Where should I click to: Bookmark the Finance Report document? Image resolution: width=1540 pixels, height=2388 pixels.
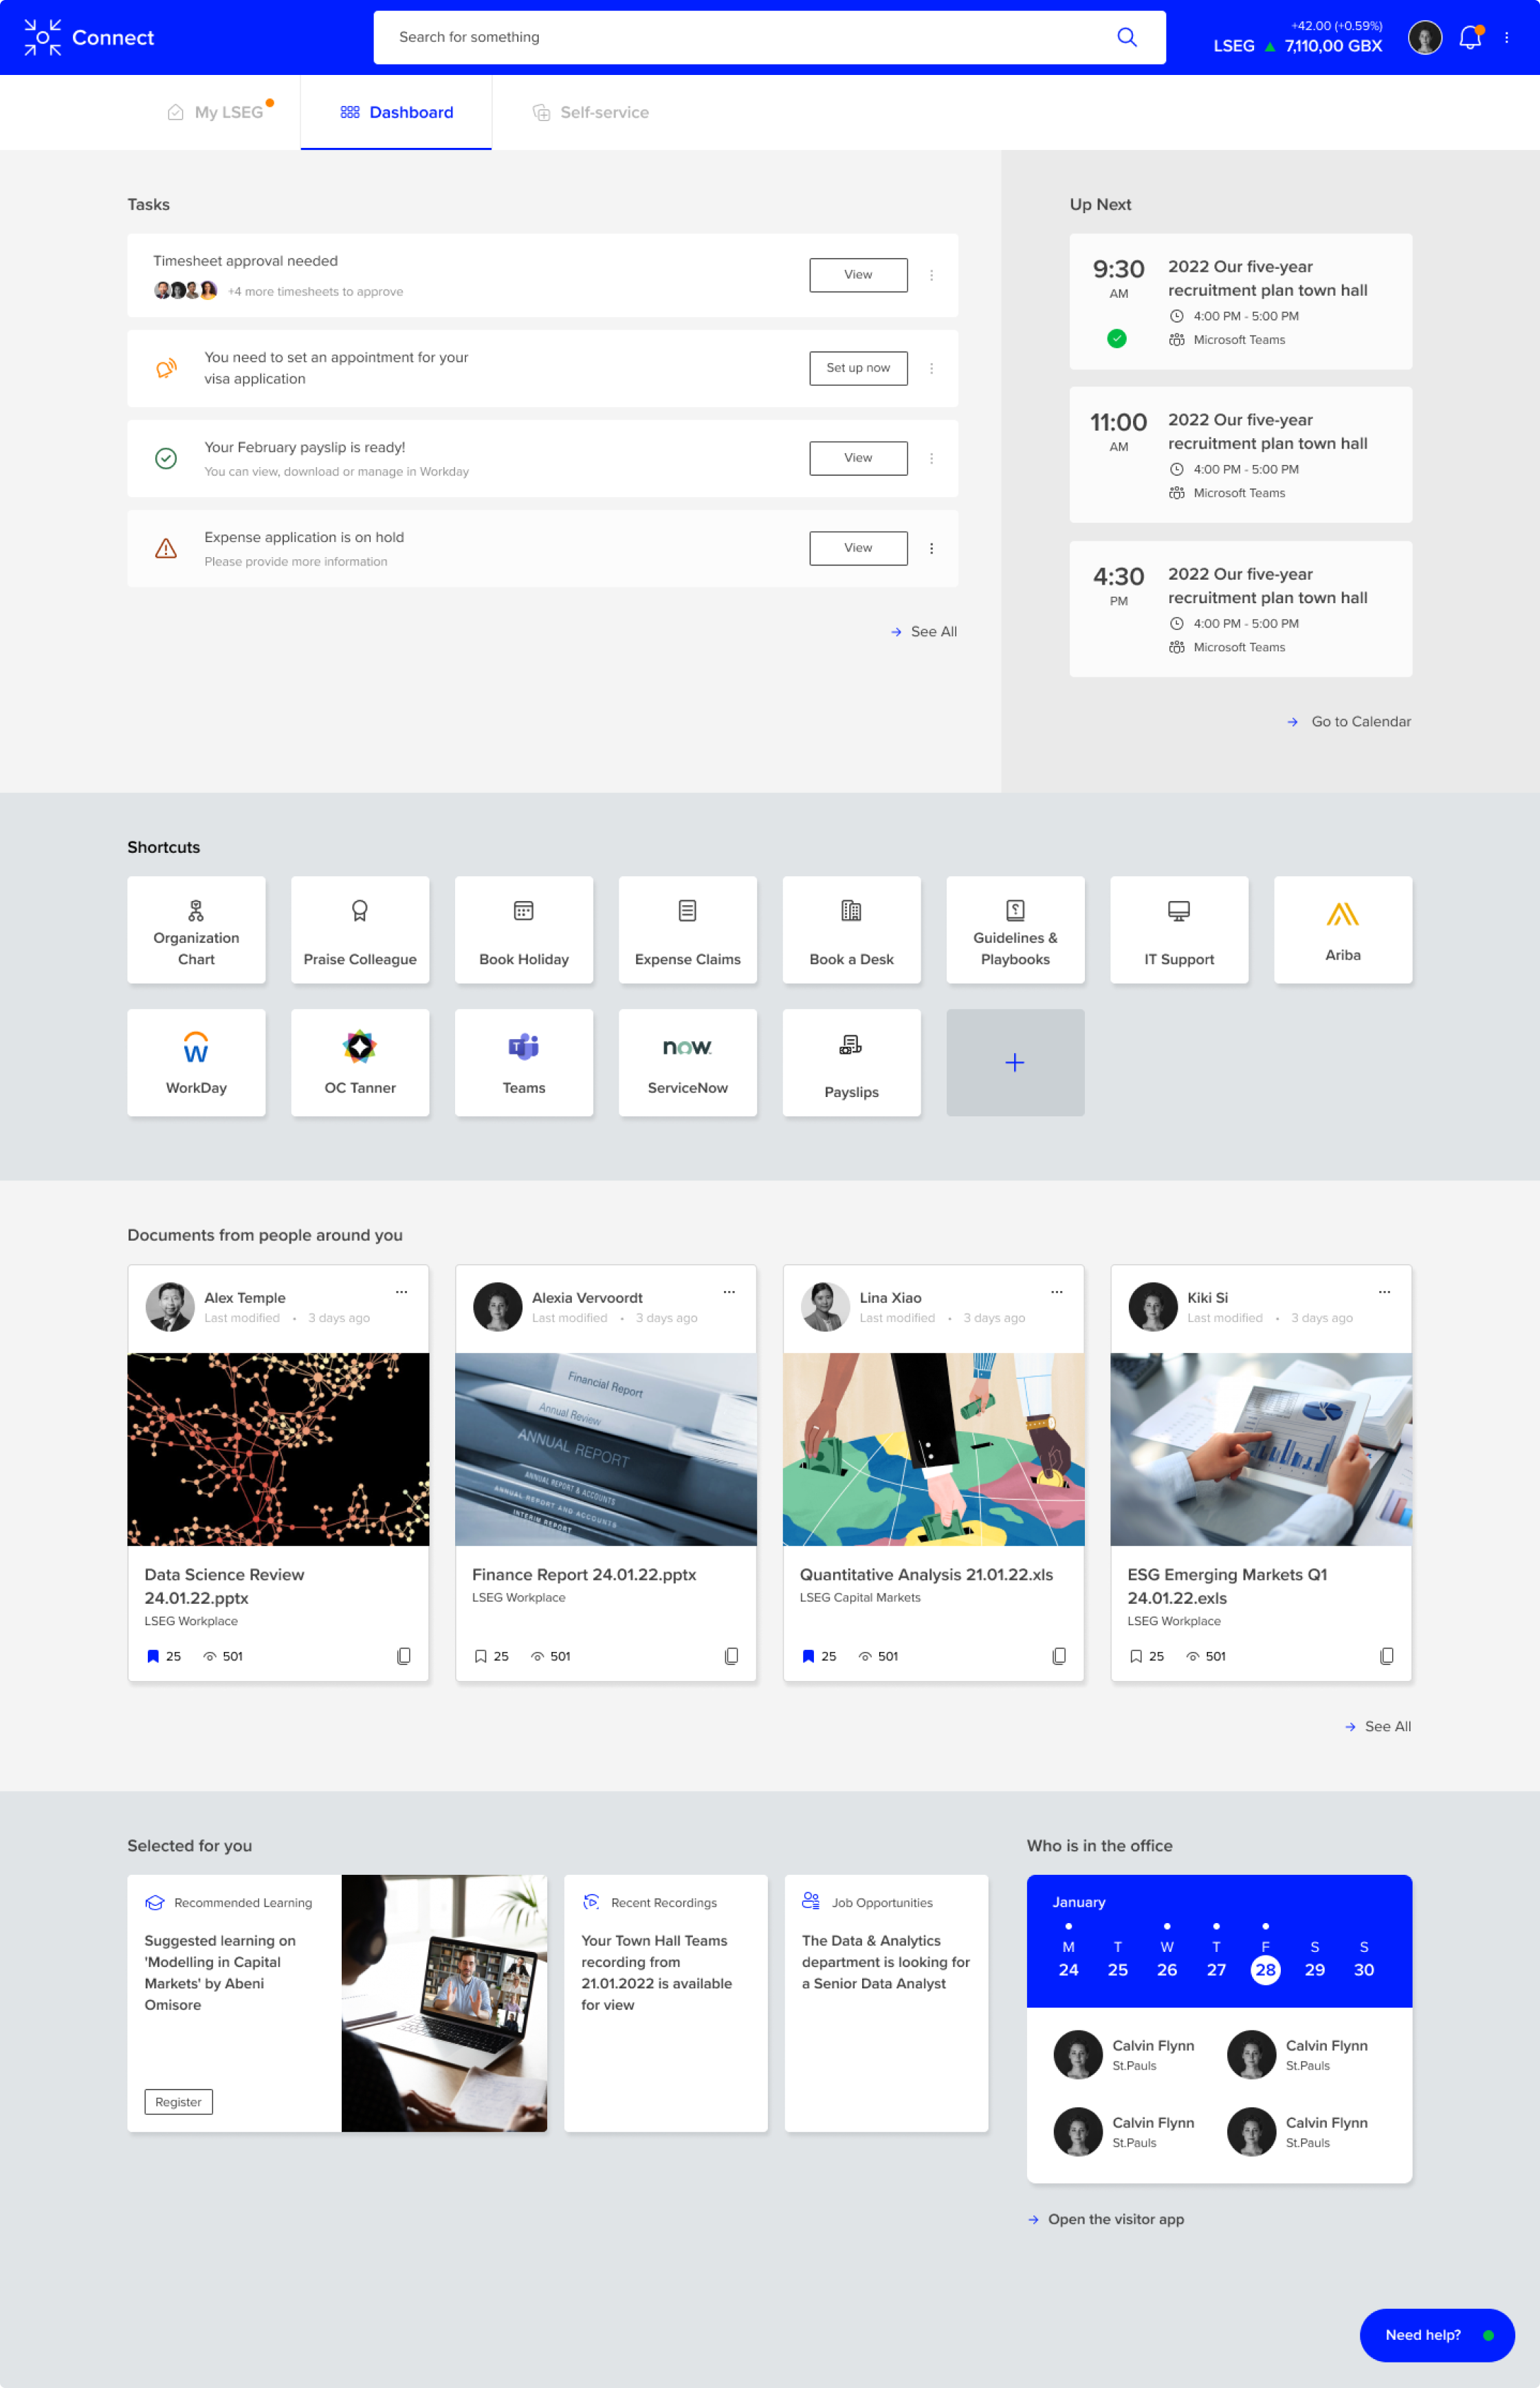(481, 1656)
